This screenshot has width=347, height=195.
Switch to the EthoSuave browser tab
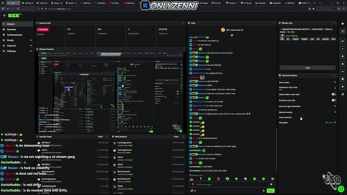(129, 3)
